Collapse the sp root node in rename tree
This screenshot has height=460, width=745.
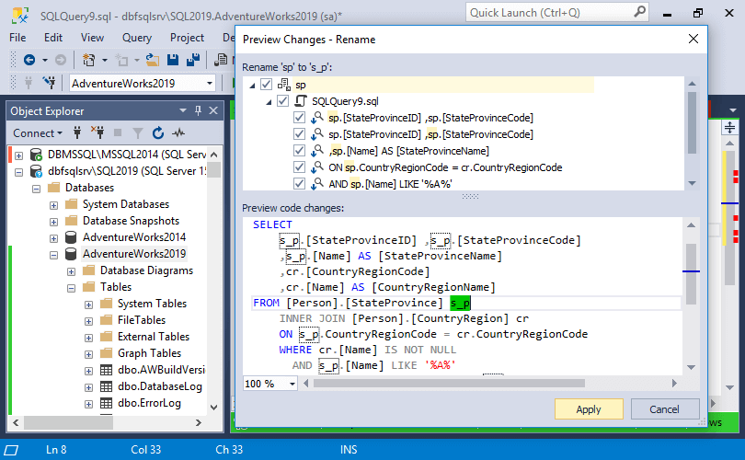tap(252, 86)
